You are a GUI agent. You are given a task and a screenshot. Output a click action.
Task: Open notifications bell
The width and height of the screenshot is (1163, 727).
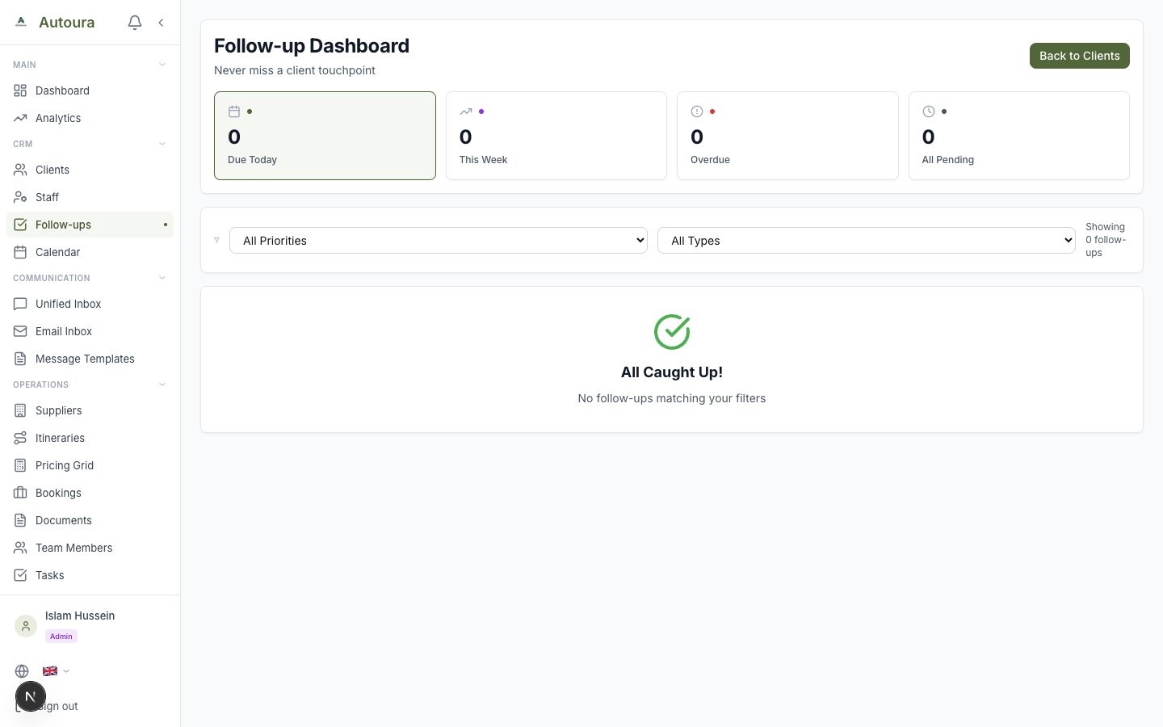135,23
